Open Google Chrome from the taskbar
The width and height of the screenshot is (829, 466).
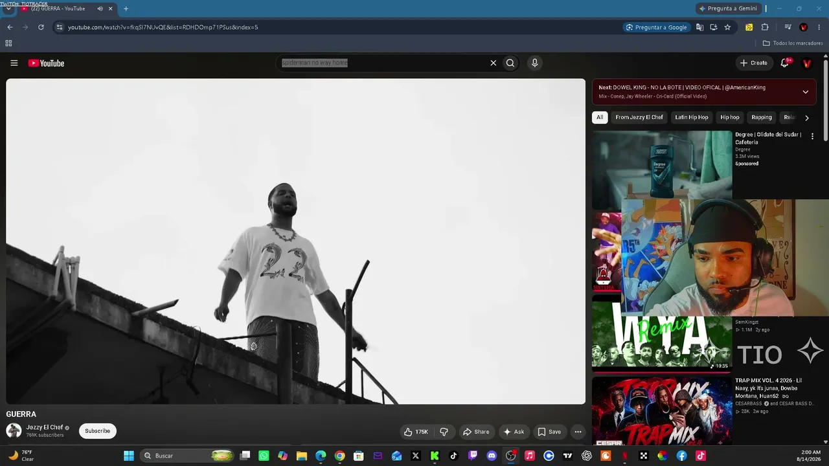click(x=339, y=456)
